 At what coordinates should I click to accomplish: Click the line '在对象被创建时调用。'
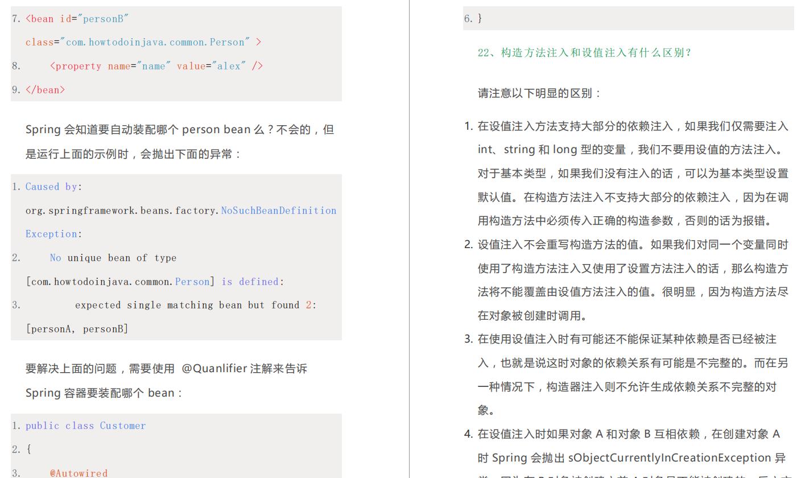click(x=532, y=316)
